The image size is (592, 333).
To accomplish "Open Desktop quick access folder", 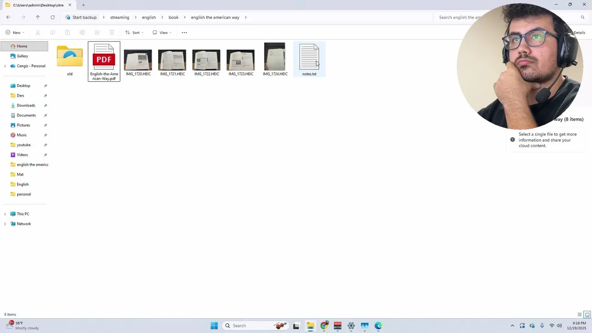I will click(24, 86).
